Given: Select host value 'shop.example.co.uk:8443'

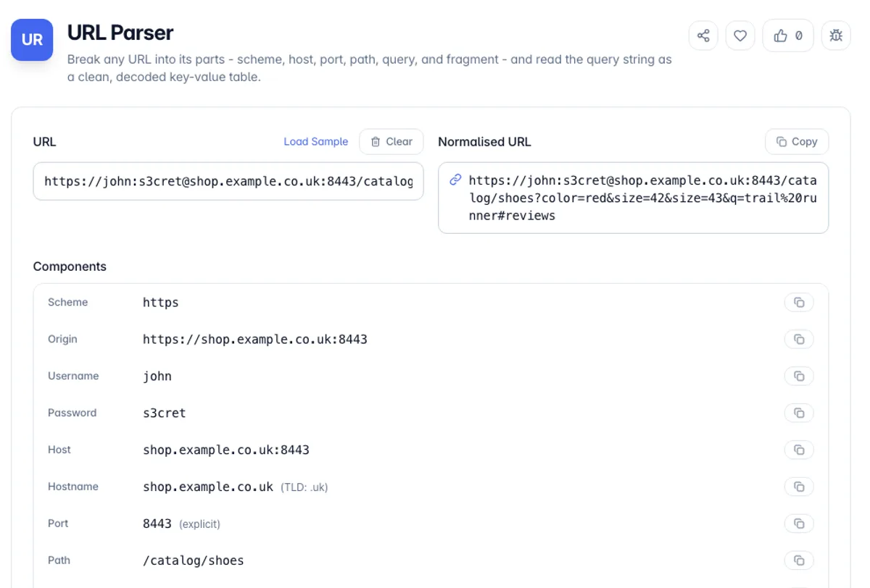Looking at the screenshot, I should click(x=226, y=450).
